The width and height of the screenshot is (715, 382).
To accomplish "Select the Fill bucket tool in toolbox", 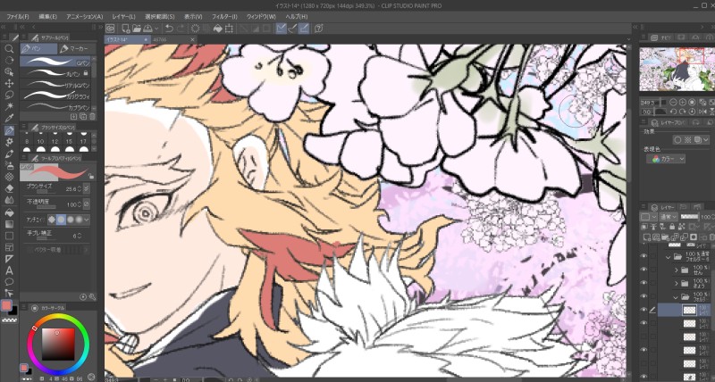I will (9, 212).
